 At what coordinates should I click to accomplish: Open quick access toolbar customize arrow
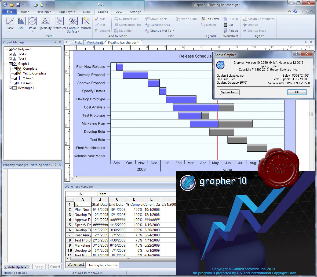pos(46,5)
